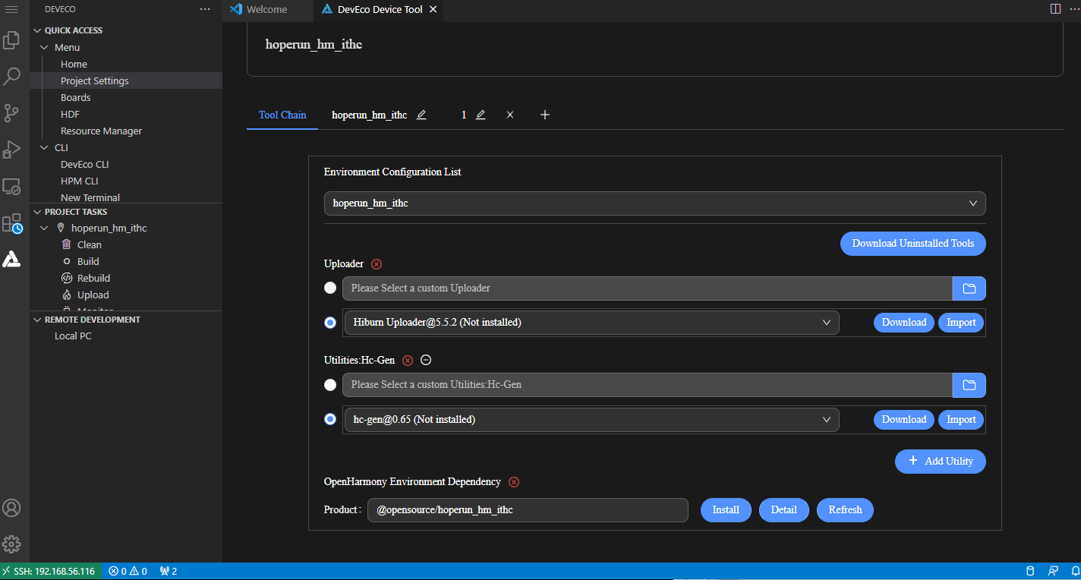Viewport: 1081px width, 580px height.
Task: Click the custom Uploader path field
Action: (648, 288)
